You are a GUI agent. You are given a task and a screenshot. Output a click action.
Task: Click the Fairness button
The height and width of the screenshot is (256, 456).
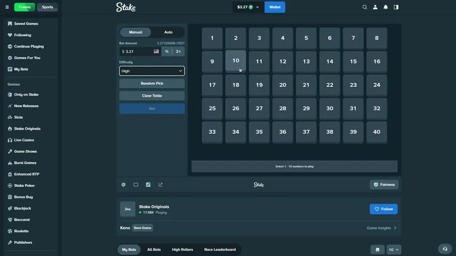(x=384, y=185)
